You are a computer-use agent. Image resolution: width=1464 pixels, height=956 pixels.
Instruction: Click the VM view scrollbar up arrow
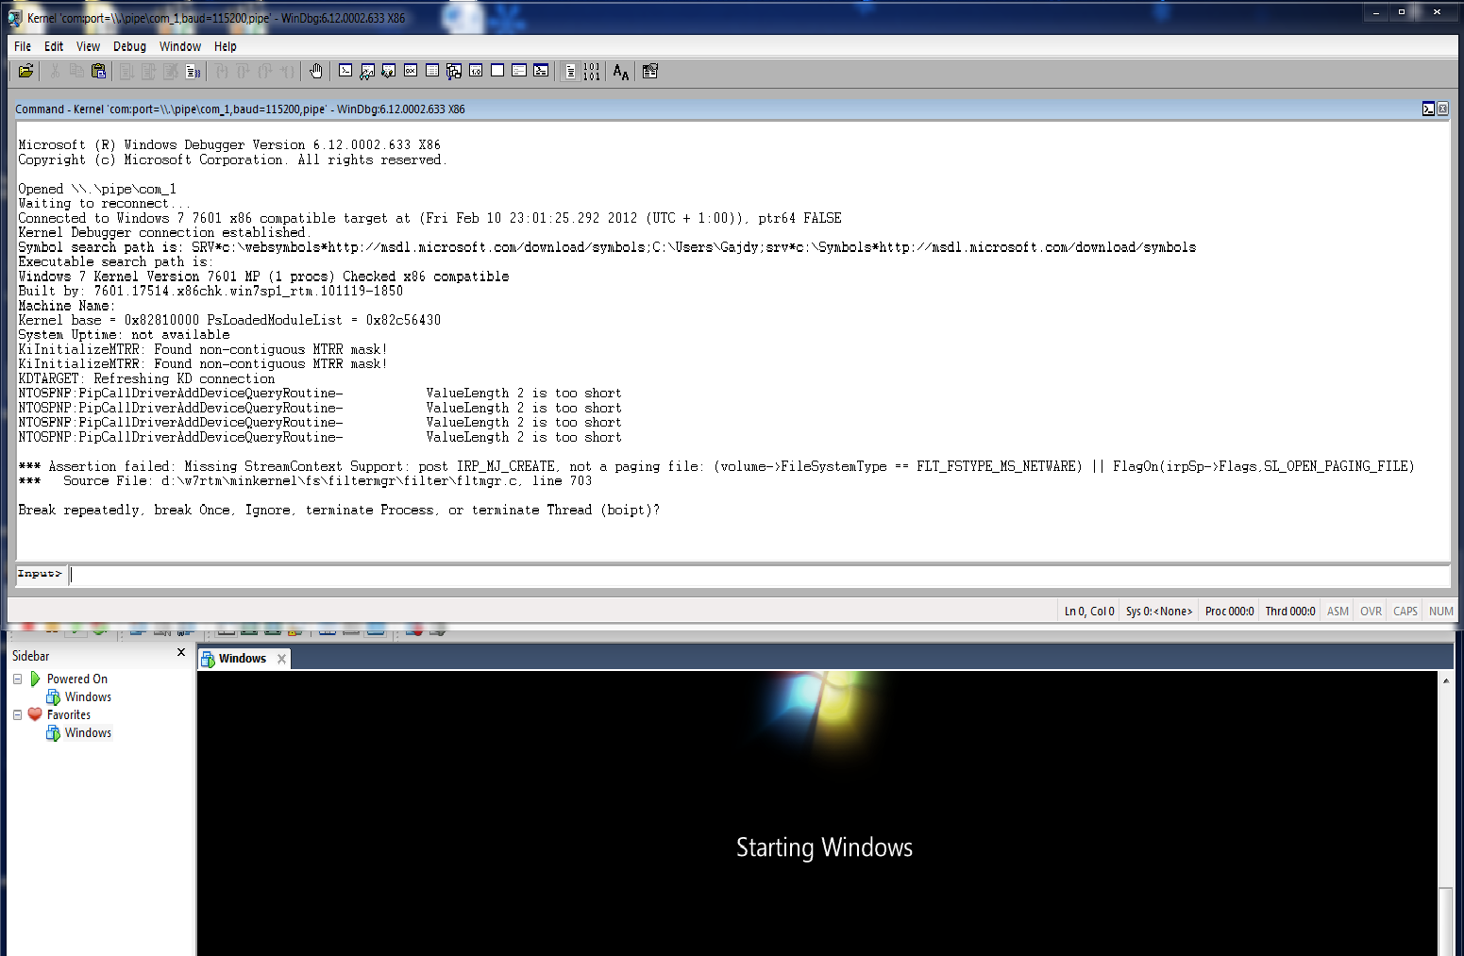point(1445,679)
